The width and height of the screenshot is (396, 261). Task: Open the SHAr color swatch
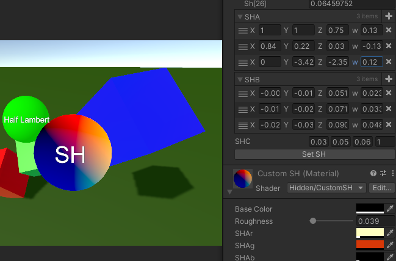370,233
